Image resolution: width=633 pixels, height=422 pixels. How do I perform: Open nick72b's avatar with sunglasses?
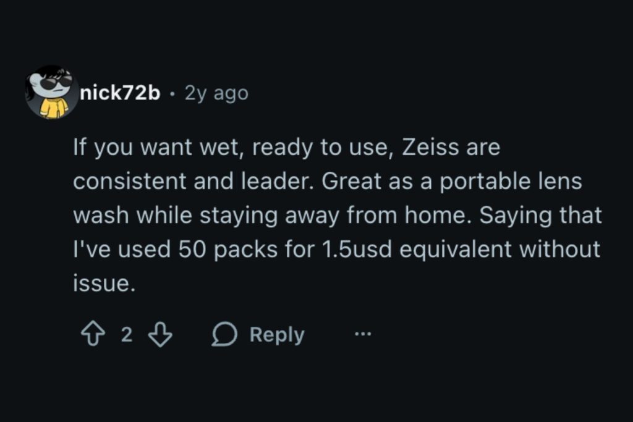click(51, 93)
